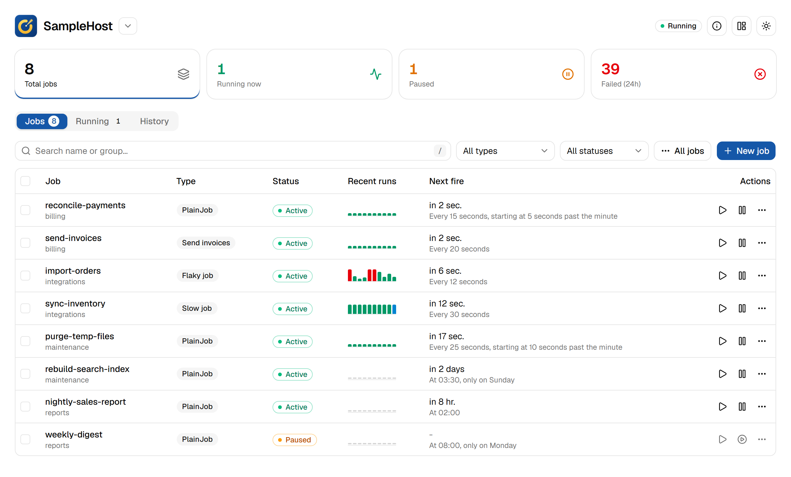Select the reconcile-payments row checkbox

pos(25,210)
